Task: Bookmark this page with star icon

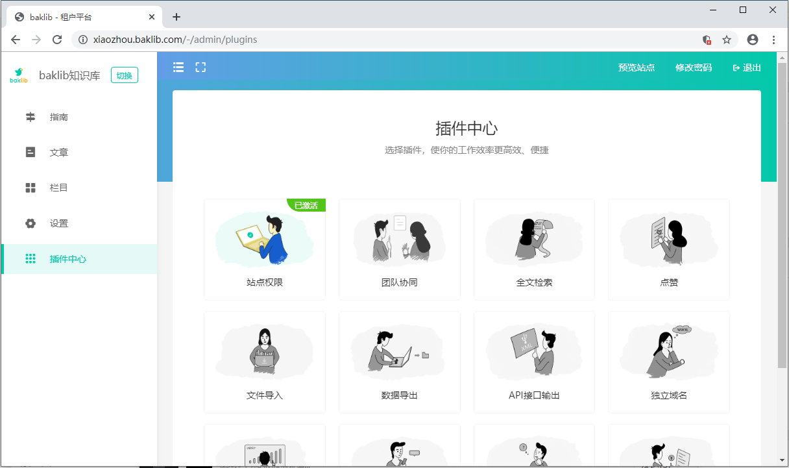Action: (x=727, y=40)
